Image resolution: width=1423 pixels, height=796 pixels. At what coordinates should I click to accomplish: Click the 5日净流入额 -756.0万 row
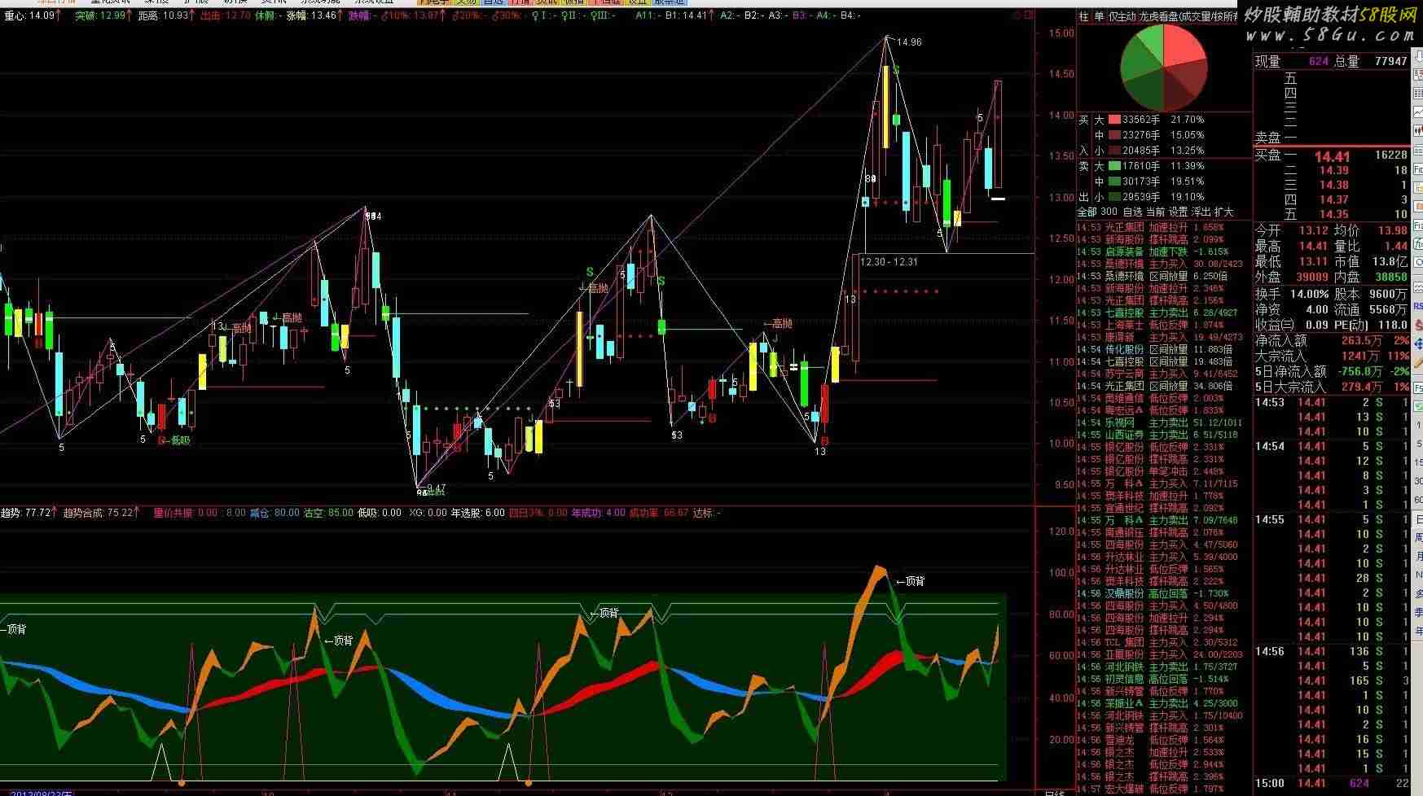tap(1333, 371)
